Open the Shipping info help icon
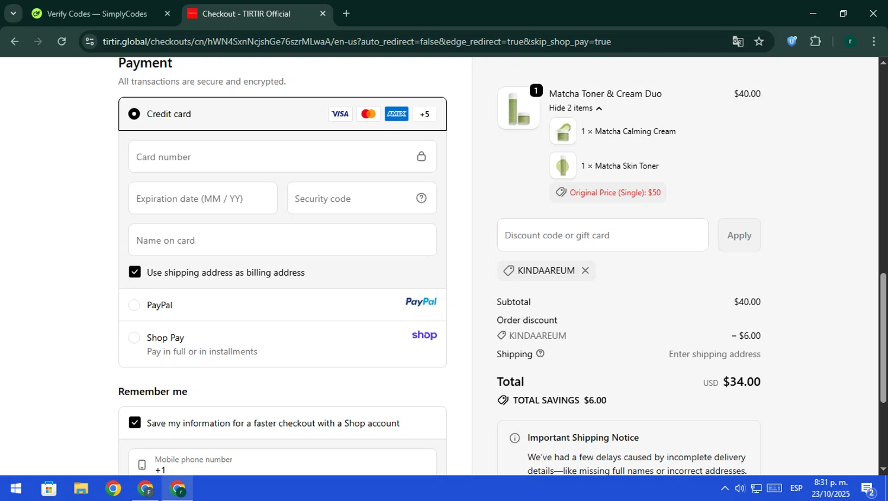 [540, 353]
